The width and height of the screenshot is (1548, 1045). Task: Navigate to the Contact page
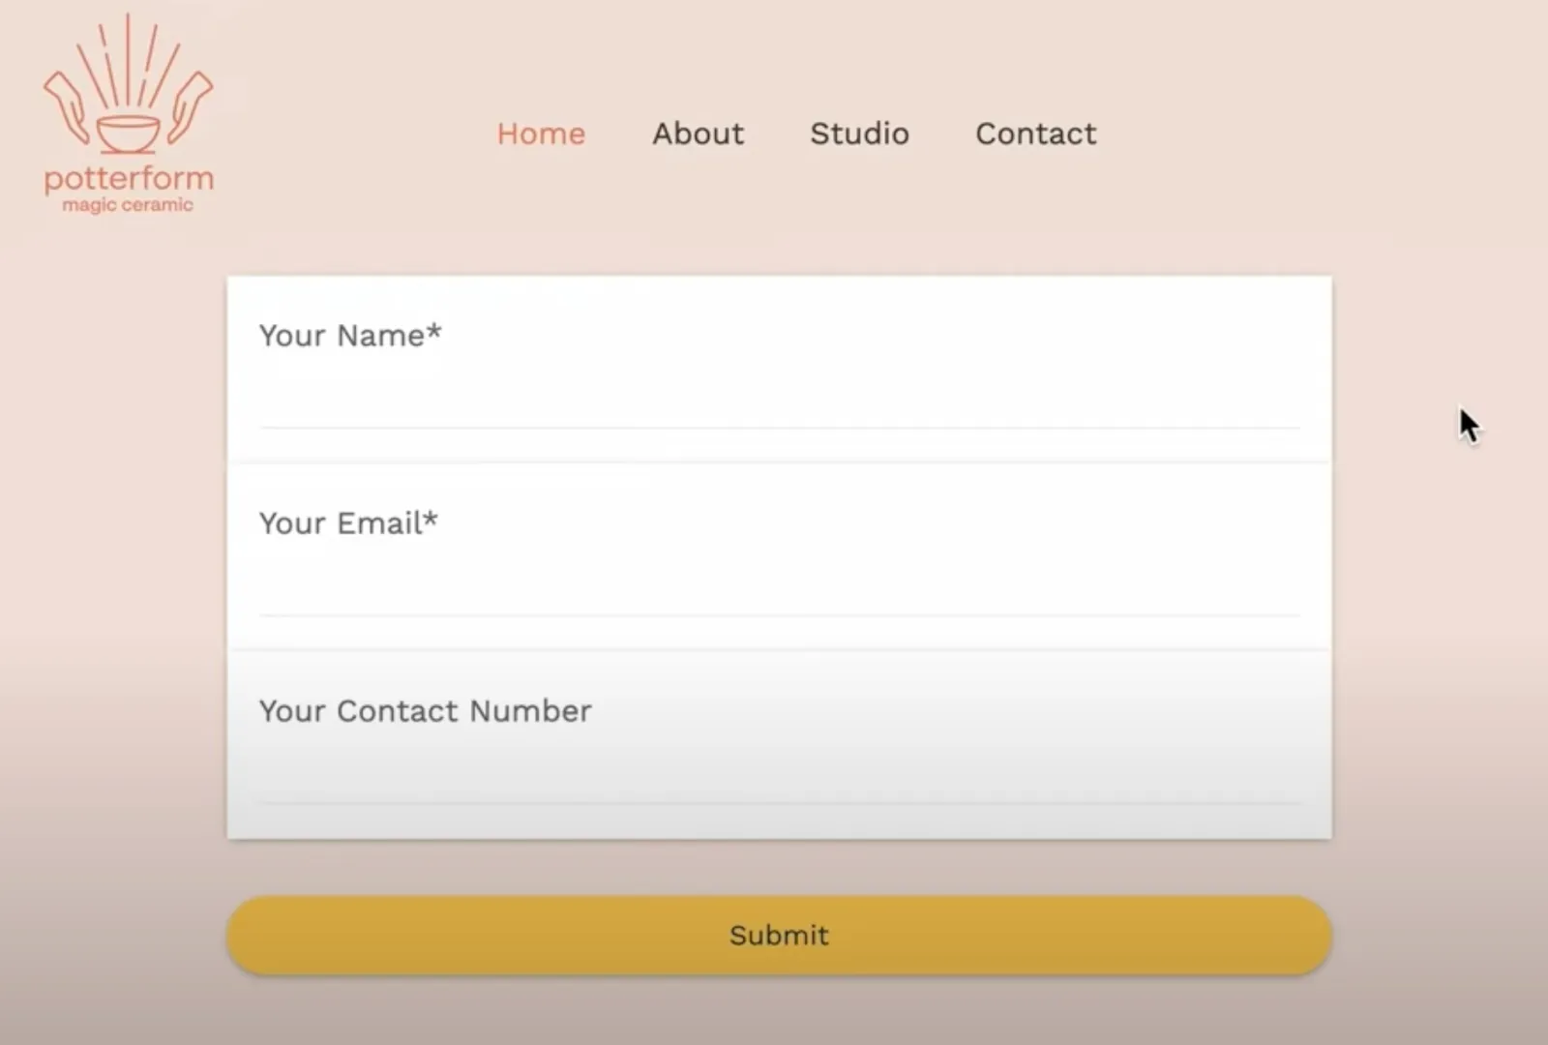(1035, 134)
